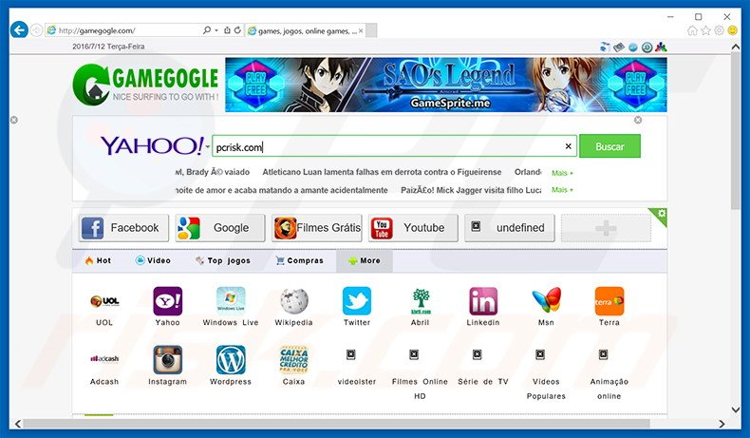Viewport: 750px width, 438px height.
Task: Go back with the browser back arrow
Action: coord(19,30)
